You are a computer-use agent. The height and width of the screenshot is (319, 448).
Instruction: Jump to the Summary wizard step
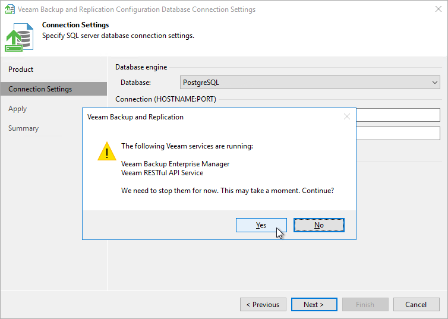(x=24, y=128)
